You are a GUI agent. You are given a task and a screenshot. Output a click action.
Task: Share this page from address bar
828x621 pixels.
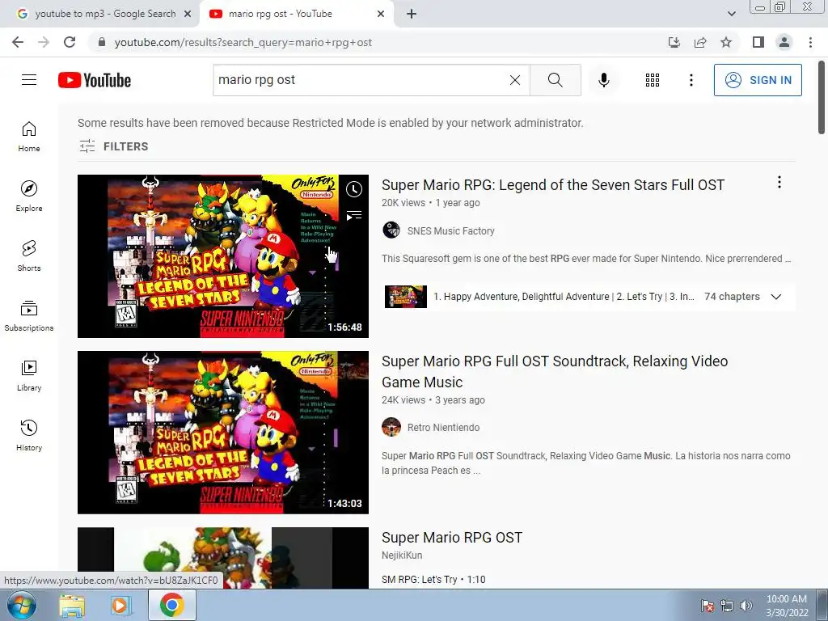click(700, 42)
